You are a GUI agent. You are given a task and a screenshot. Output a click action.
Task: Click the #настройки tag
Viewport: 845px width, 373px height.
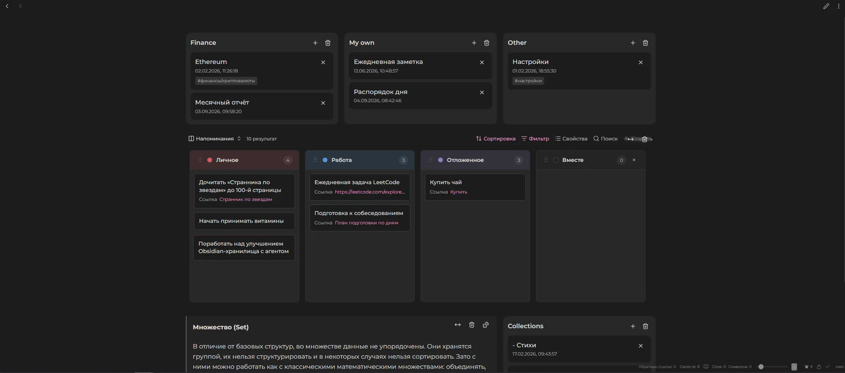(528, 81)
